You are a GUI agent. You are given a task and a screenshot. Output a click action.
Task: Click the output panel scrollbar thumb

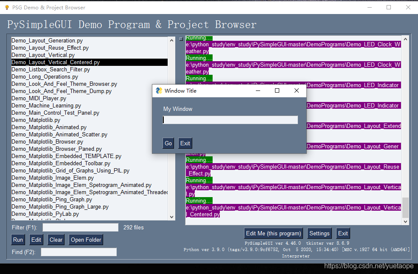pyautogui.click(x=405, y=208)
